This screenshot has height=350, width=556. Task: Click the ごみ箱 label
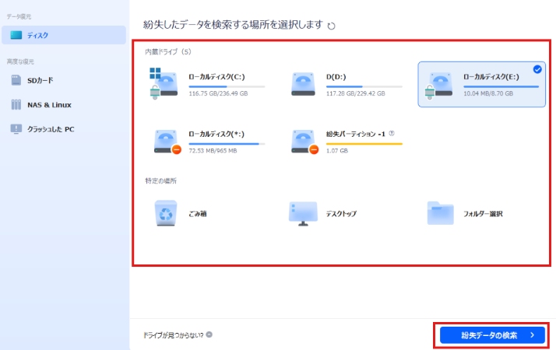point(198,214)
